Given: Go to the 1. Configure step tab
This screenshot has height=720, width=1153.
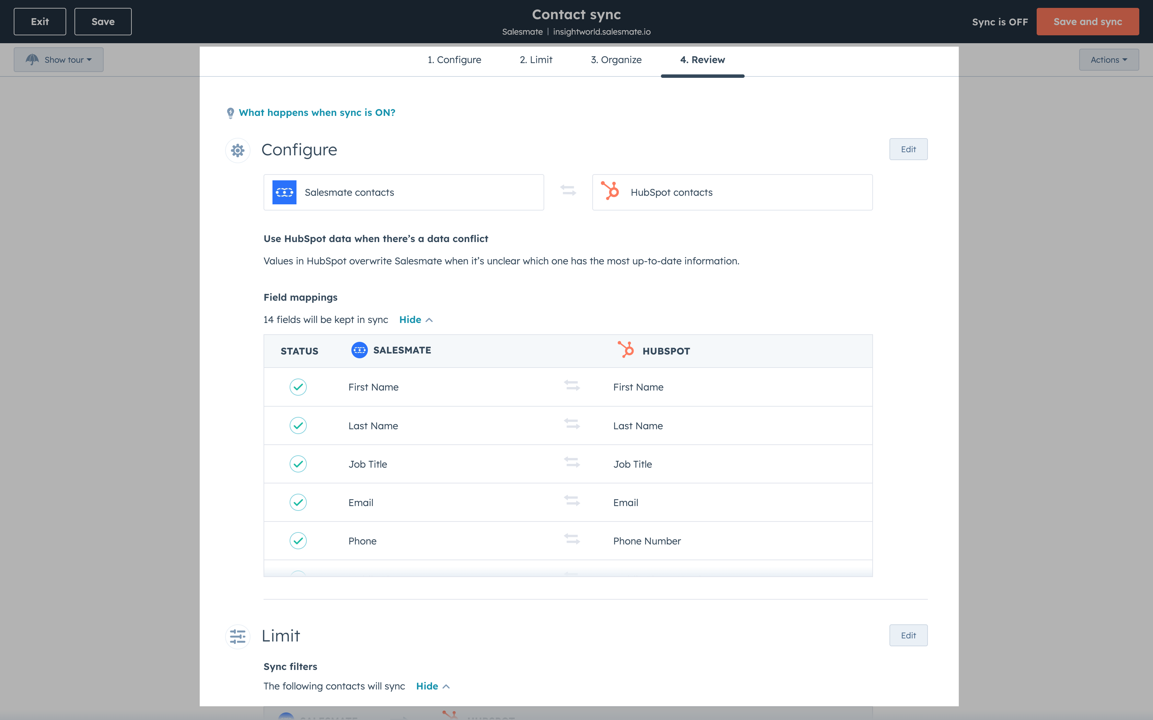Looking at the screenshot, I should (454, 60).
